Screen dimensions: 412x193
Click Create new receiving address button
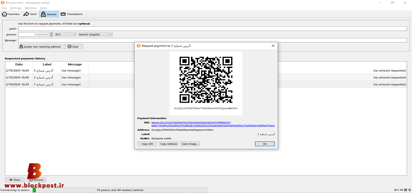[x=40, y=46]
